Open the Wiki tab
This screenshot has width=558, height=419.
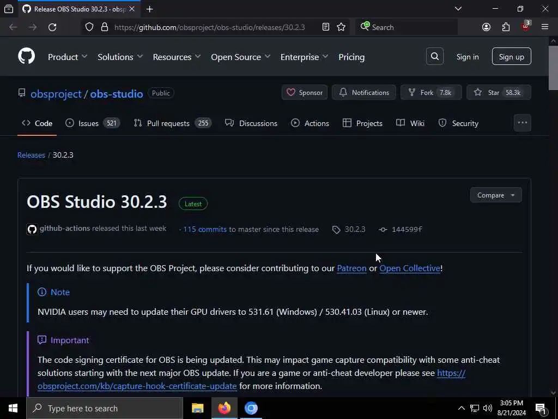coord(410,123)
